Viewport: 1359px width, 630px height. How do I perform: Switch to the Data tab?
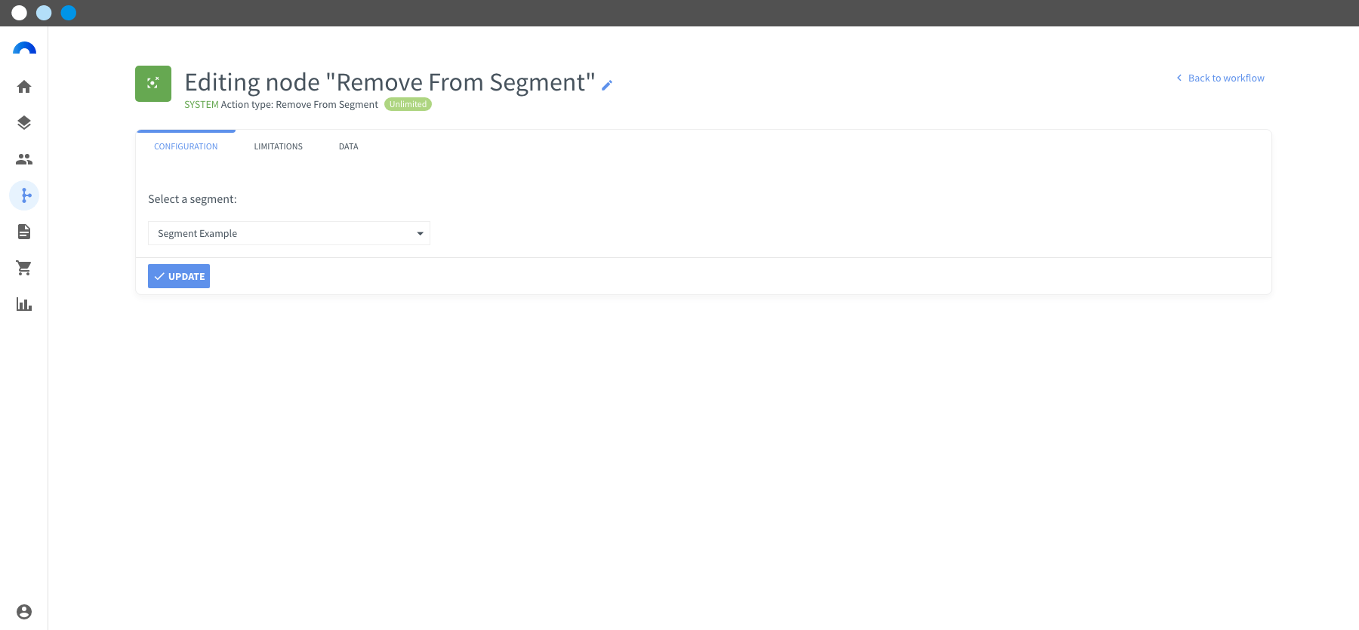349,146
